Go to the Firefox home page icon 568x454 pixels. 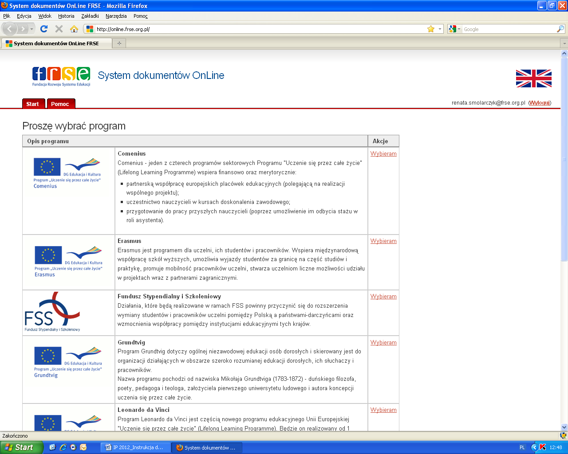74,29
